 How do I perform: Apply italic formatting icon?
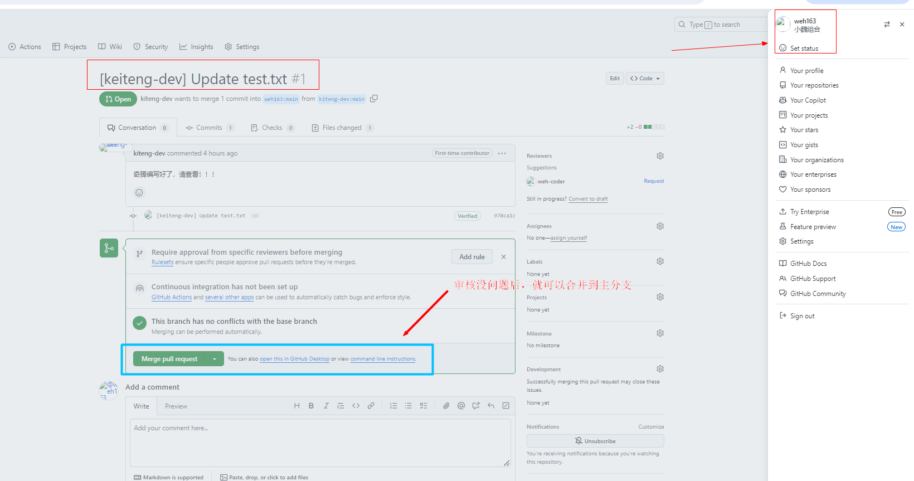pyautogui.click(x=326, y=406)
